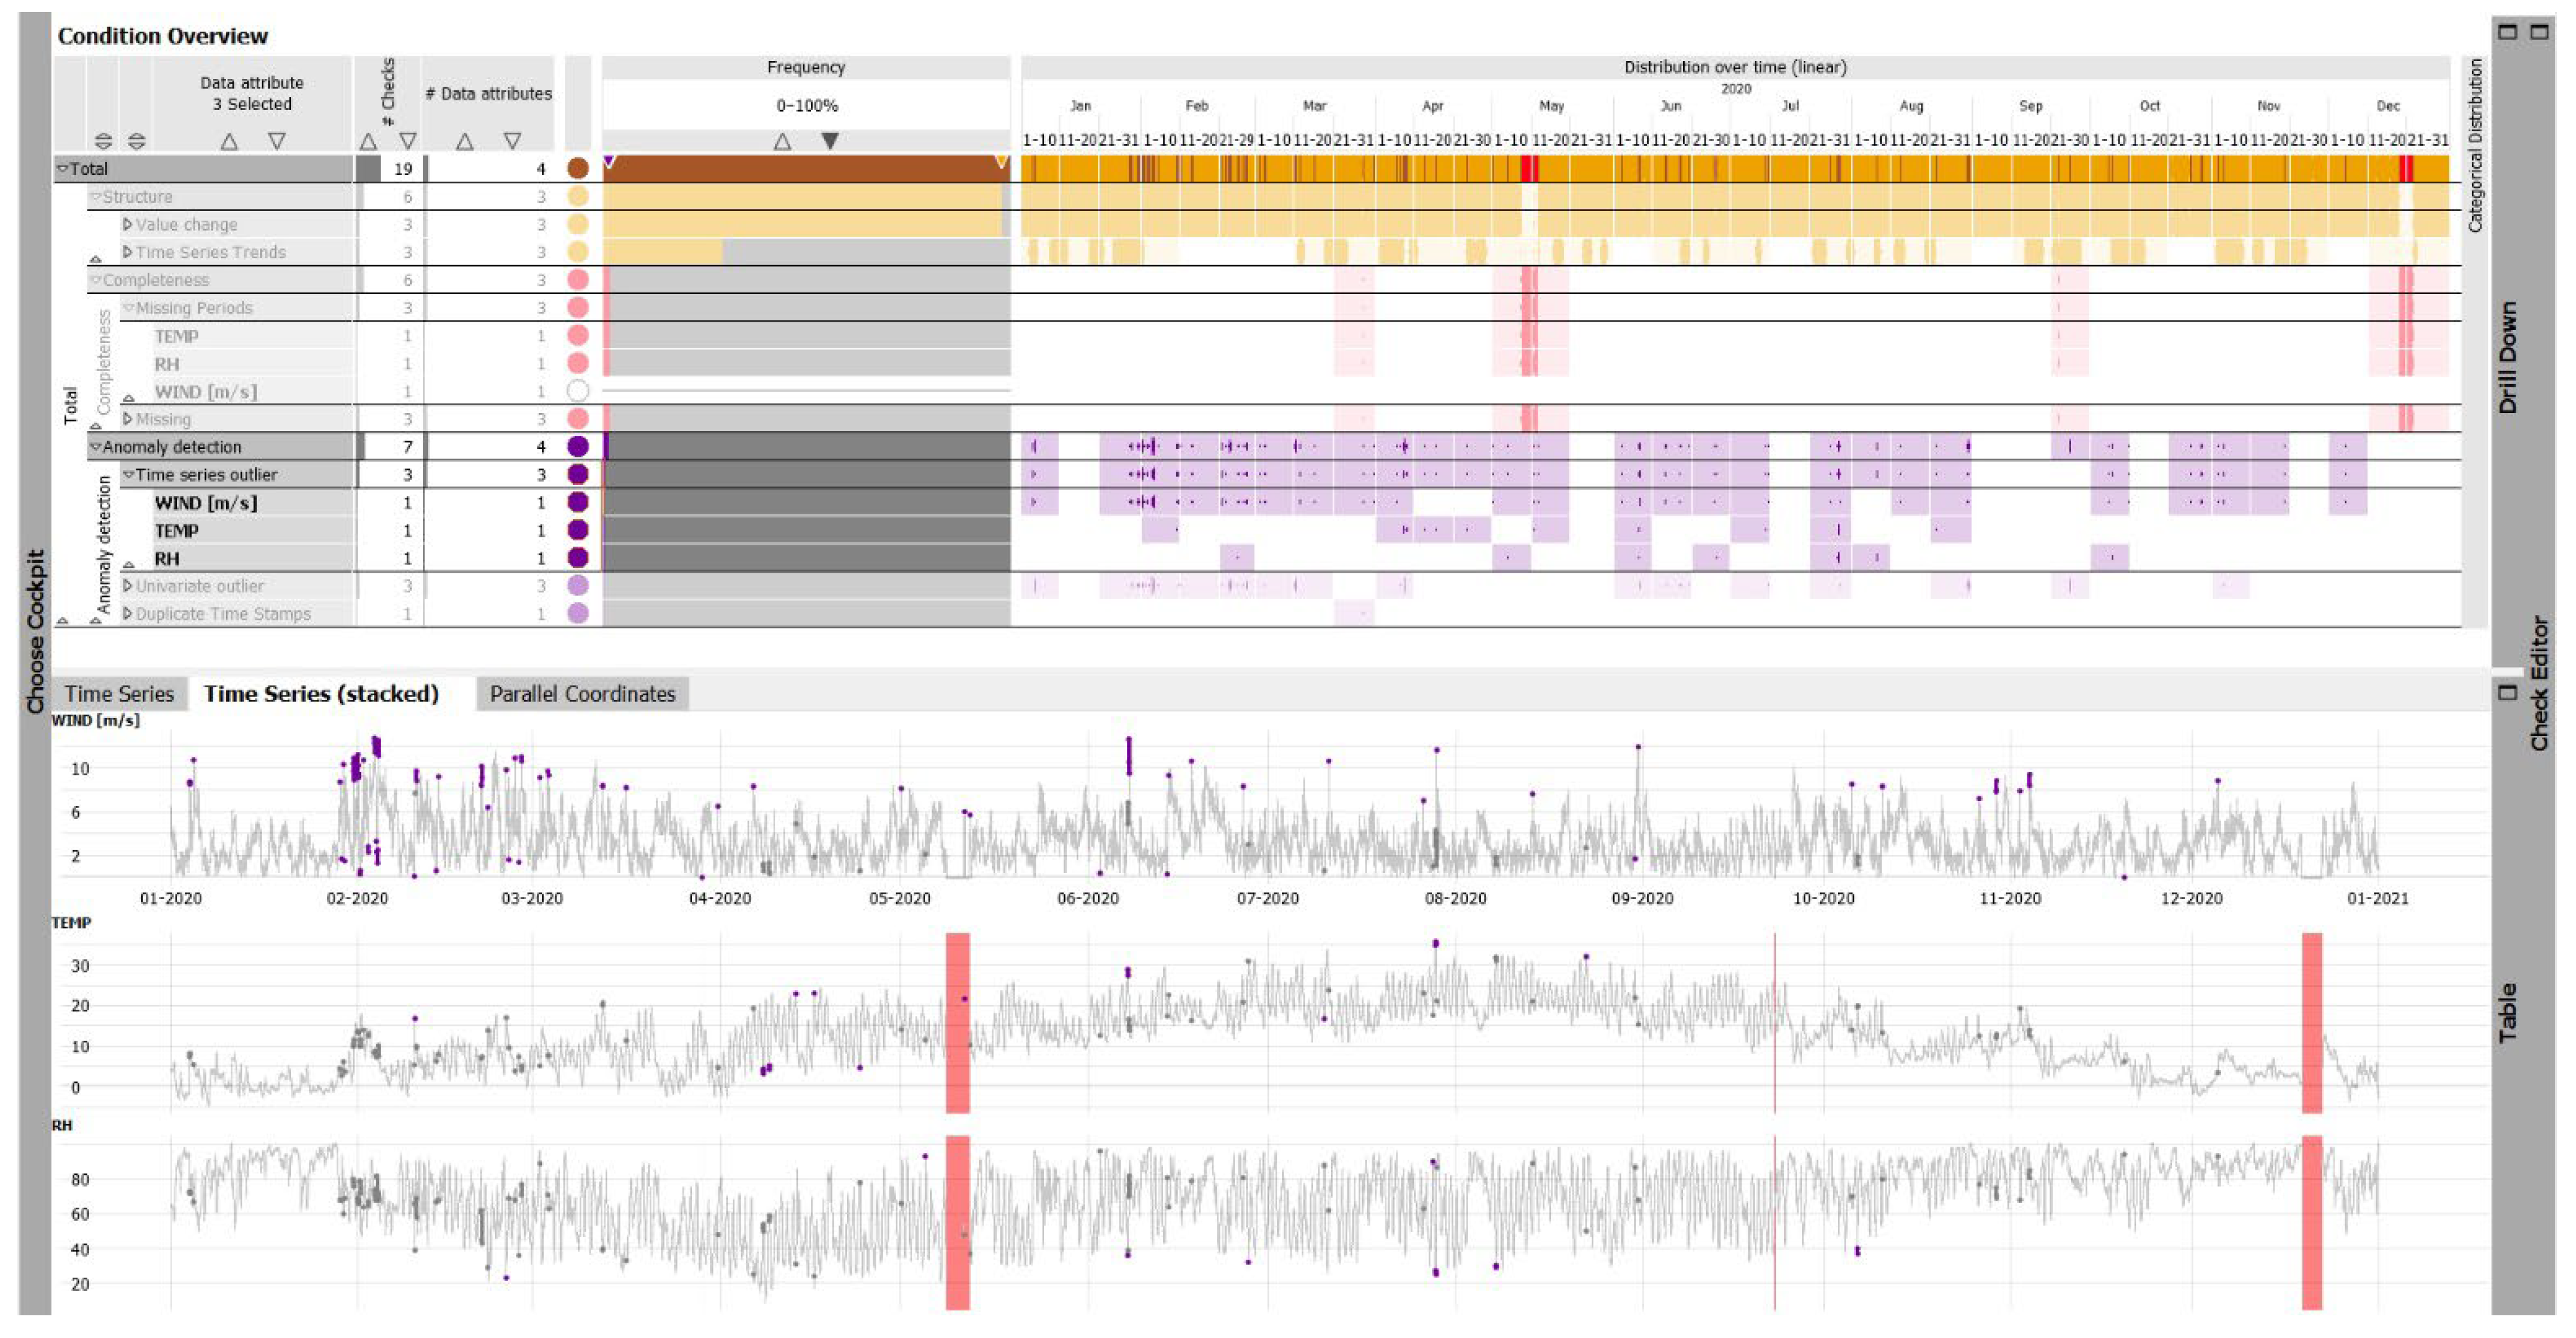The height and width of the screenshot is (1338, 2576).
Task: Click the filled Frequency descending sort arrow
Action: (x=829, y=141)
